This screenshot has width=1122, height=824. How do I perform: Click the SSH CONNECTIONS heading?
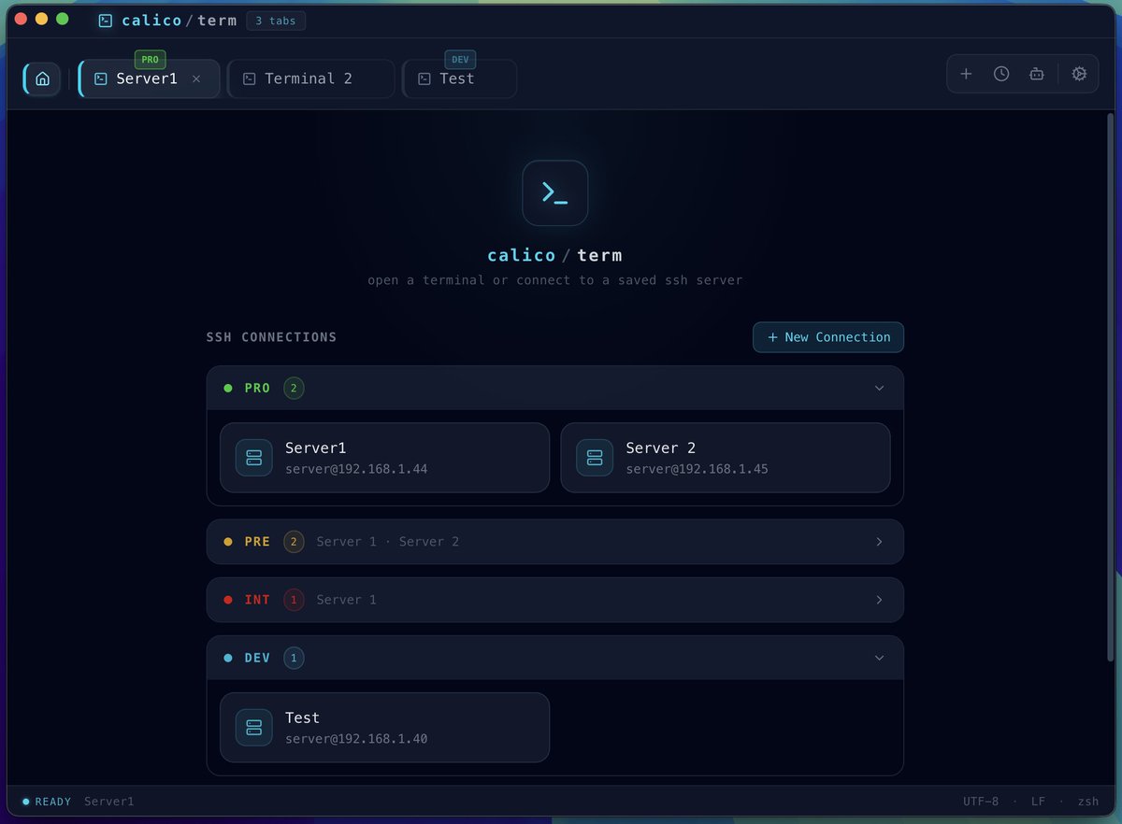click(271, 337)
